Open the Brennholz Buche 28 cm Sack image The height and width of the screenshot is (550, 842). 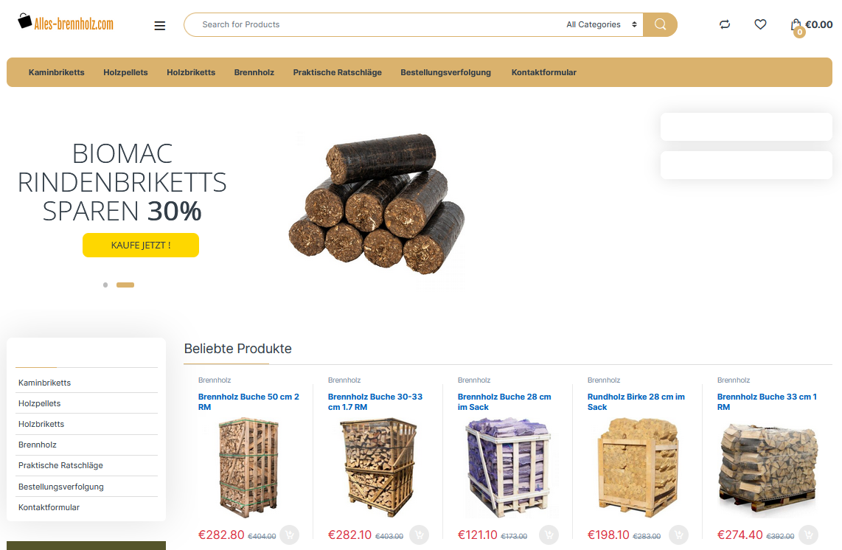tap(507, 467)
